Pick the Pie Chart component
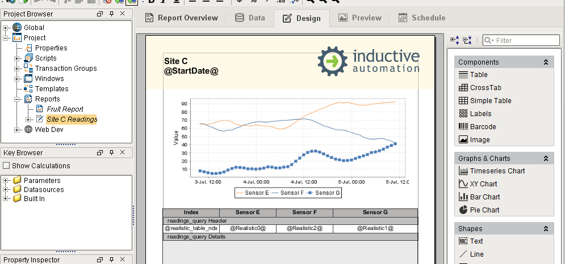565x264 pixels. point(484,210)
